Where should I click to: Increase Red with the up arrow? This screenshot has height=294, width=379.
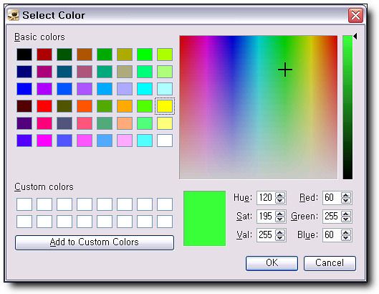[x=346, y=195]
